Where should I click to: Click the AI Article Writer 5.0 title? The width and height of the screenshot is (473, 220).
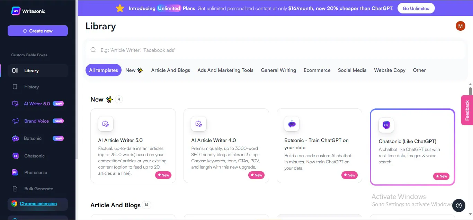click(x=121, y=140)
